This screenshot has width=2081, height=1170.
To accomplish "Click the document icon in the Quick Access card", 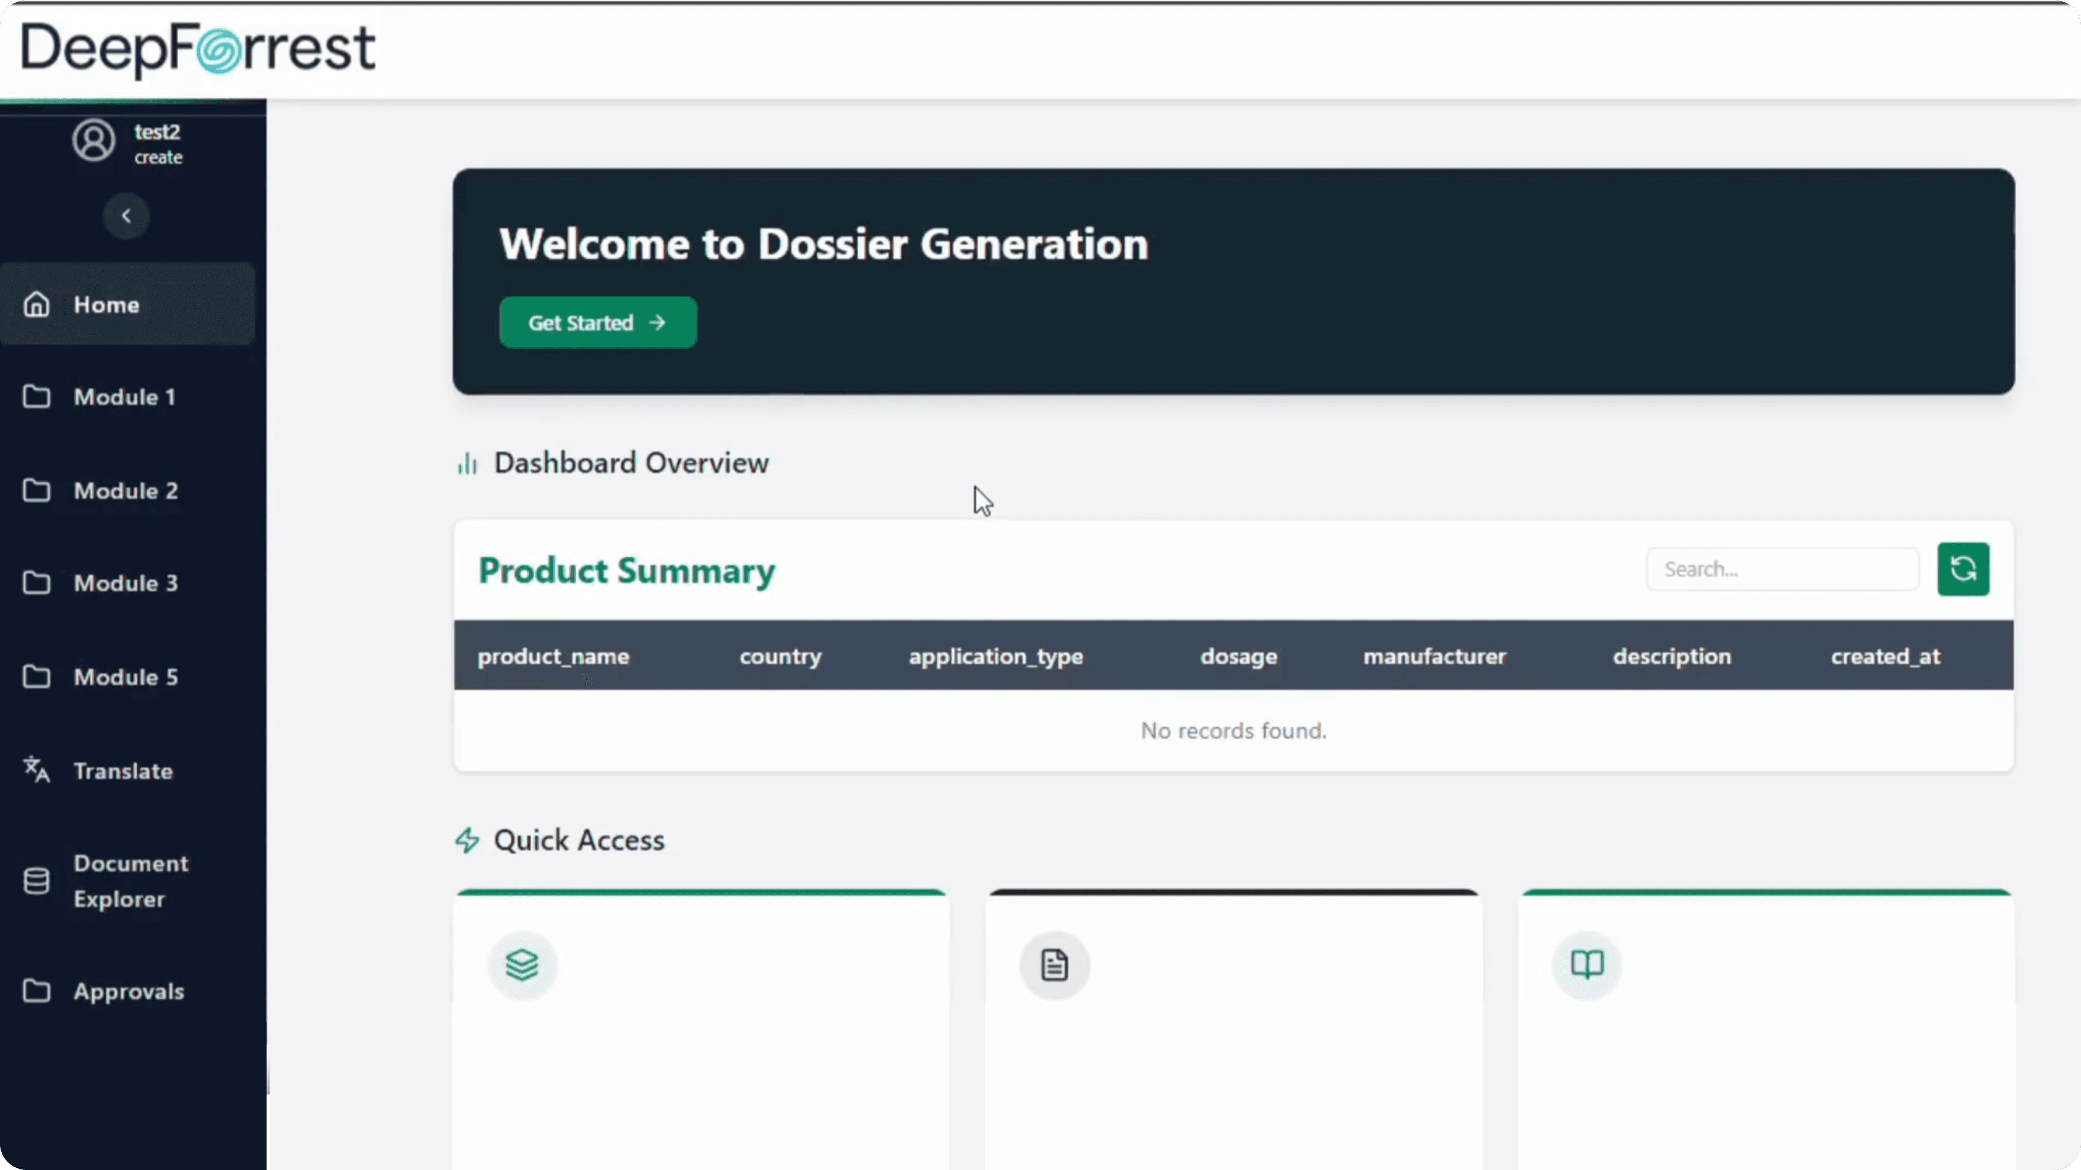I will [x=1054, y=965].
